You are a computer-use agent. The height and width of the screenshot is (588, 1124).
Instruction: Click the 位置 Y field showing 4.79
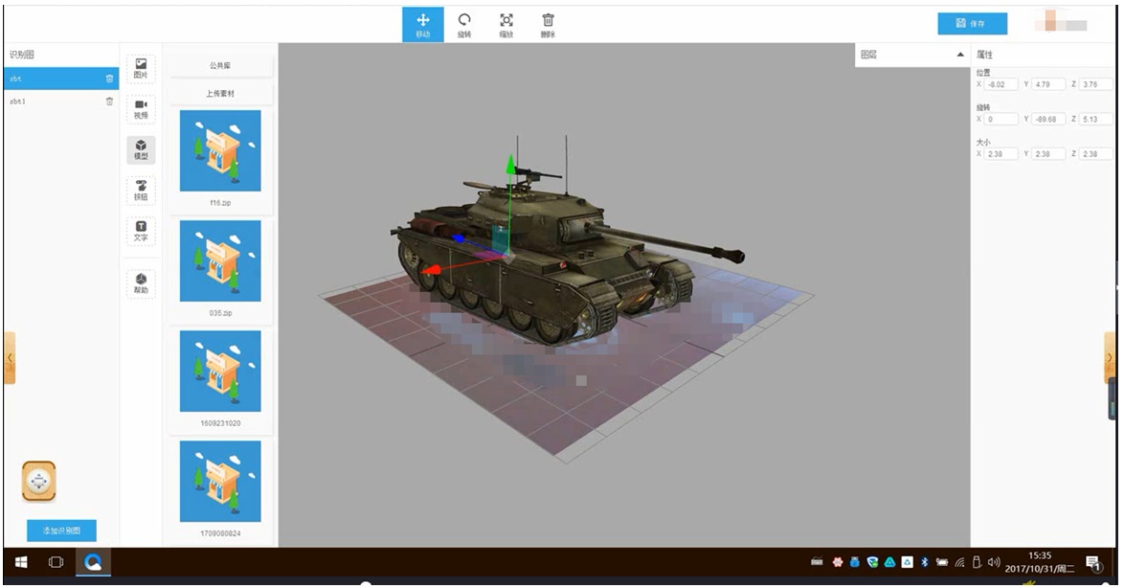1048,84
